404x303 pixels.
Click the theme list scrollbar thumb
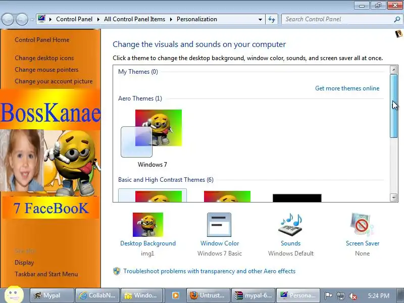pyautogui.click(x=394, y=106)
